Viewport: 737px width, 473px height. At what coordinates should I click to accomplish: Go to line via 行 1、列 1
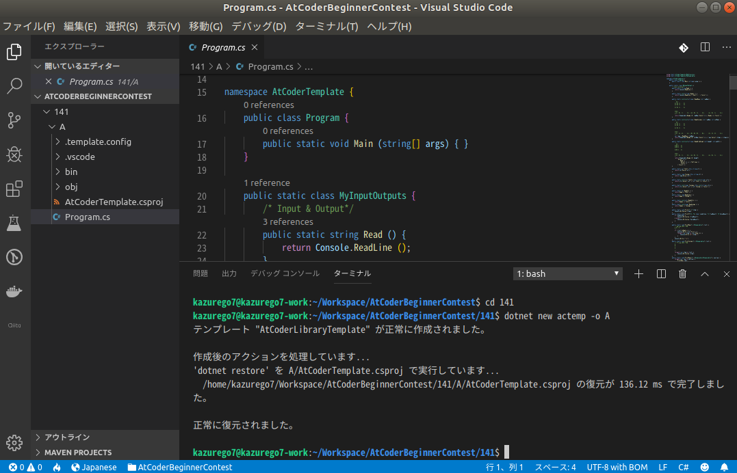pyautogui.click(x=504, y=468)
